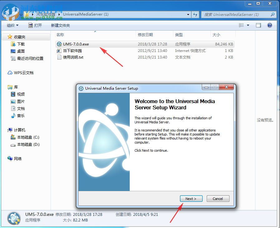Open the 组织 dropdown menu
This screenshot has width=280, height=228.
[12, 25]
